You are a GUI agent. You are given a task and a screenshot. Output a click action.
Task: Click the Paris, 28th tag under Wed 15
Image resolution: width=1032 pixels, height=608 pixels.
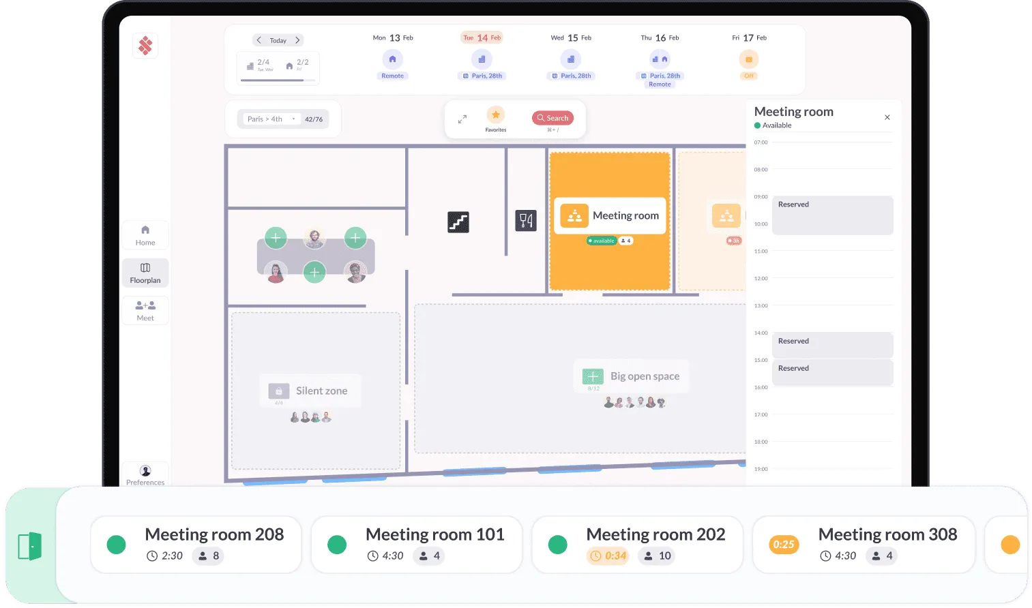pos(572,76)
